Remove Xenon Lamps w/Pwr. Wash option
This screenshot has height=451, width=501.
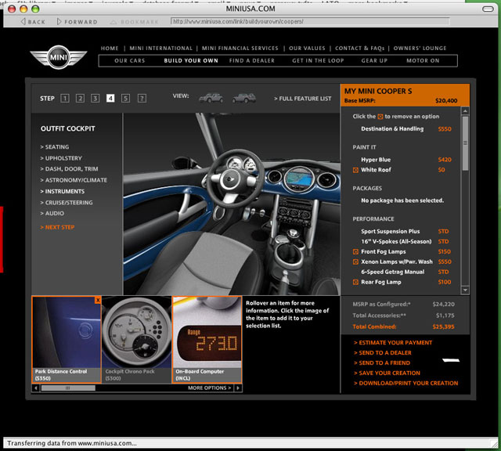355,262
